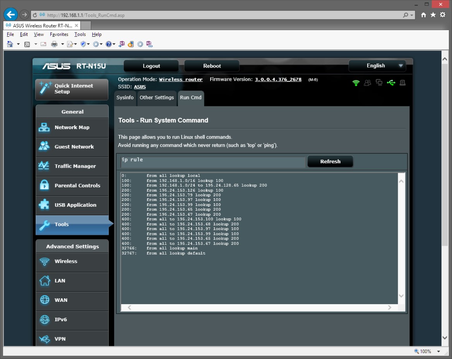Switch to the Sysinfo tab
Image resolution: width=452 pixels, height=359 pixels.
coord(125,98)
